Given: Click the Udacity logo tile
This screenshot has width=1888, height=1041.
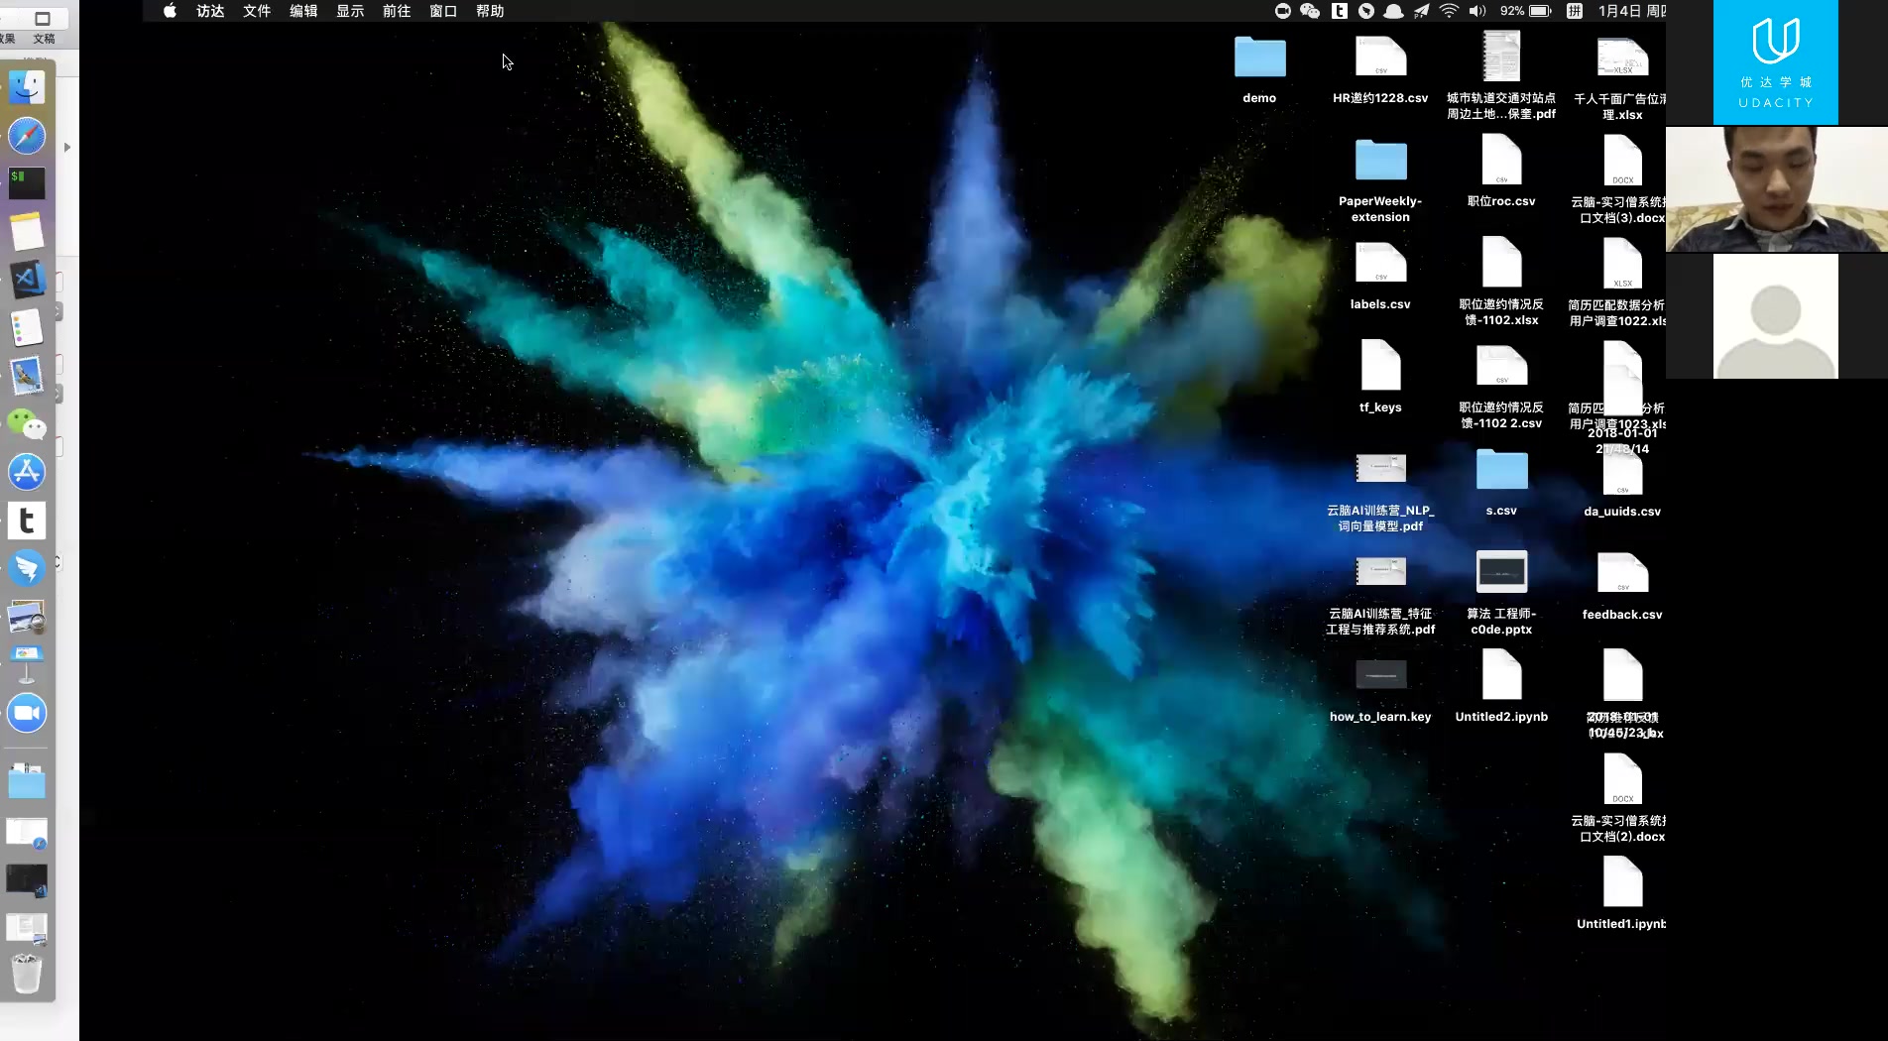Looking at the screenshot, I should (x=1775, y=62).
